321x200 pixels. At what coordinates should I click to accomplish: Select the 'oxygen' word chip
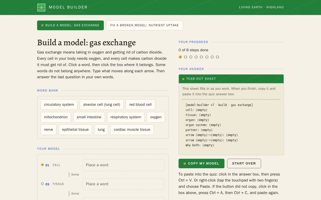156,117
